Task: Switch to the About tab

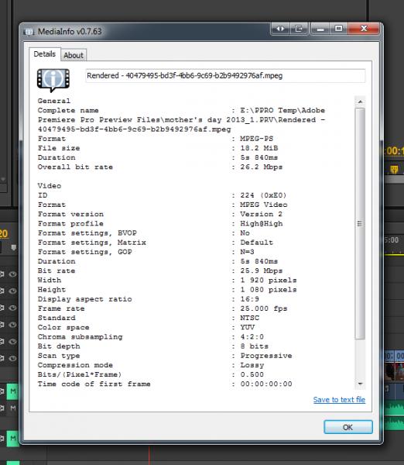Action: point(74,55)
